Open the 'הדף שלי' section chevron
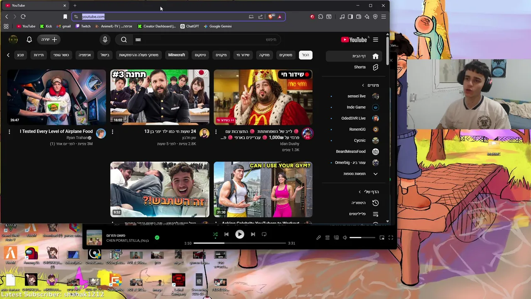 point(360,192)
